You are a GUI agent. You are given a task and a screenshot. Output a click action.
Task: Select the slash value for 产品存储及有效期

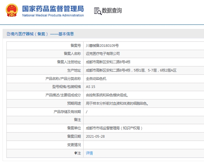pyautogui.click(x=87, y=112)
